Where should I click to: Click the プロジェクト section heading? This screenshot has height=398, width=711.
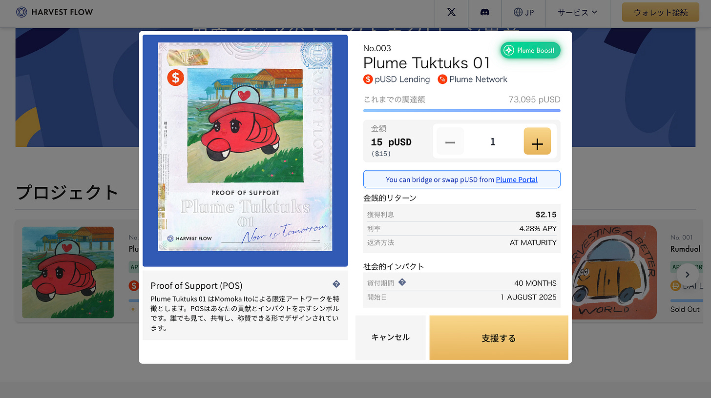tap(67, 192)
